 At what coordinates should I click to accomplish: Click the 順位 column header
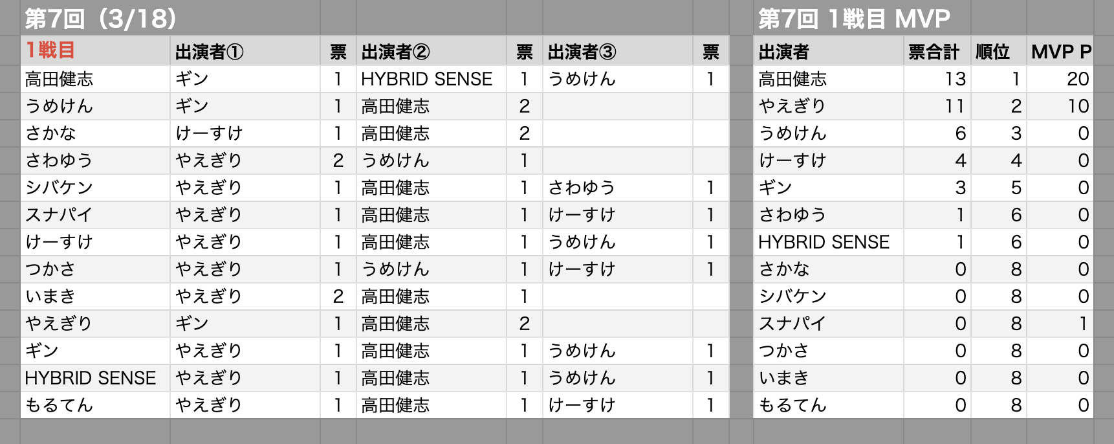coord(998,50)
